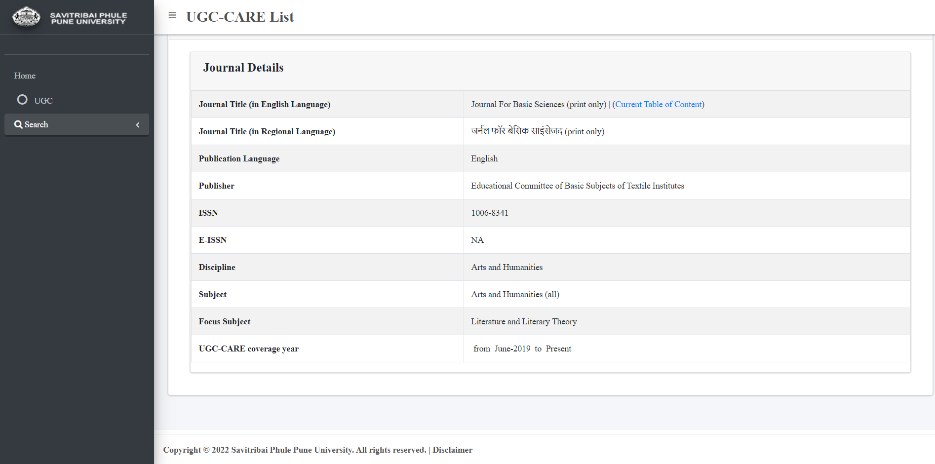Open the Search label in the sidebar
Image resolution: width=935 pixels, height=464 pixels.
[x=37, y=124]
